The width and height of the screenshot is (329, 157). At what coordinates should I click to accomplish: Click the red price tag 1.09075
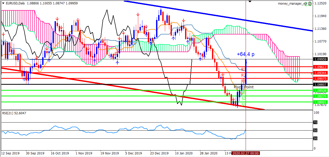click(x=320, y=79)
